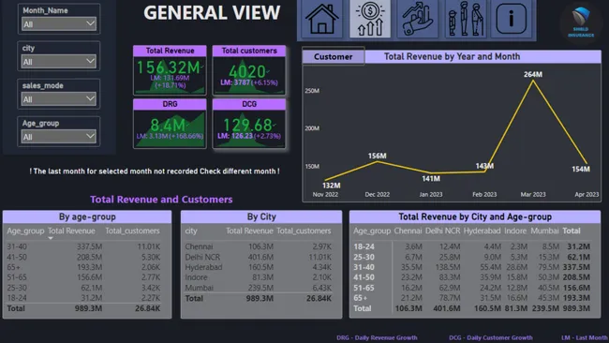Select the revenue growth dollar icon

pos(370,19)
